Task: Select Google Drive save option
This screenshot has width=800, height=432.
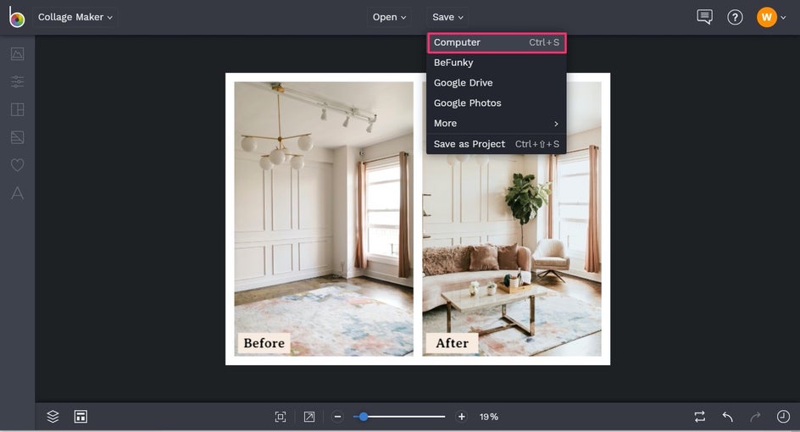Action: tap(496, 83)
